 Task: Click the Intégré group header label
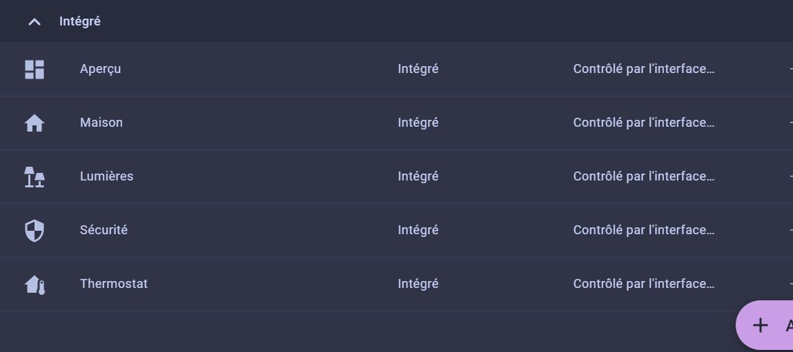tap(80, 21)
